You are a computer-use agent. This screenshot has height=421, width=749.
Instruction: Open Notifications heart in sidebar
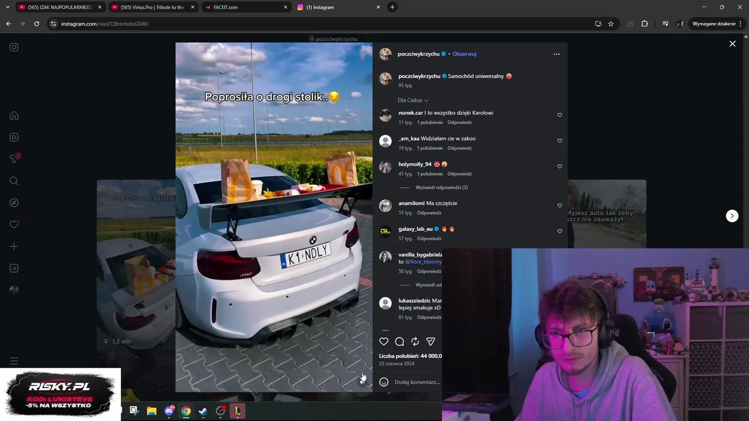(14, 225)
